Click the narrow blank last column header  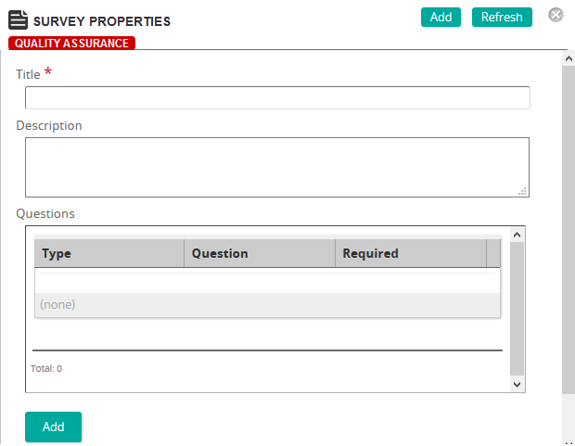(493, 253)
